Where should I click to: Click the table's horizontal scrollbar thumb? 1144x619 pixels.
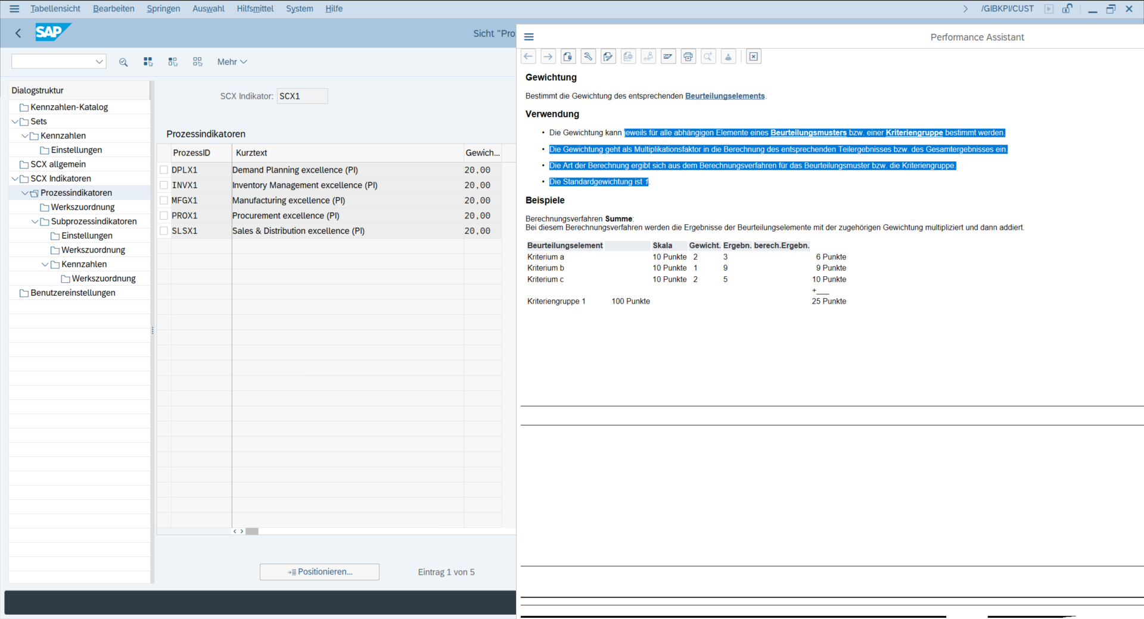coord(252,532)
